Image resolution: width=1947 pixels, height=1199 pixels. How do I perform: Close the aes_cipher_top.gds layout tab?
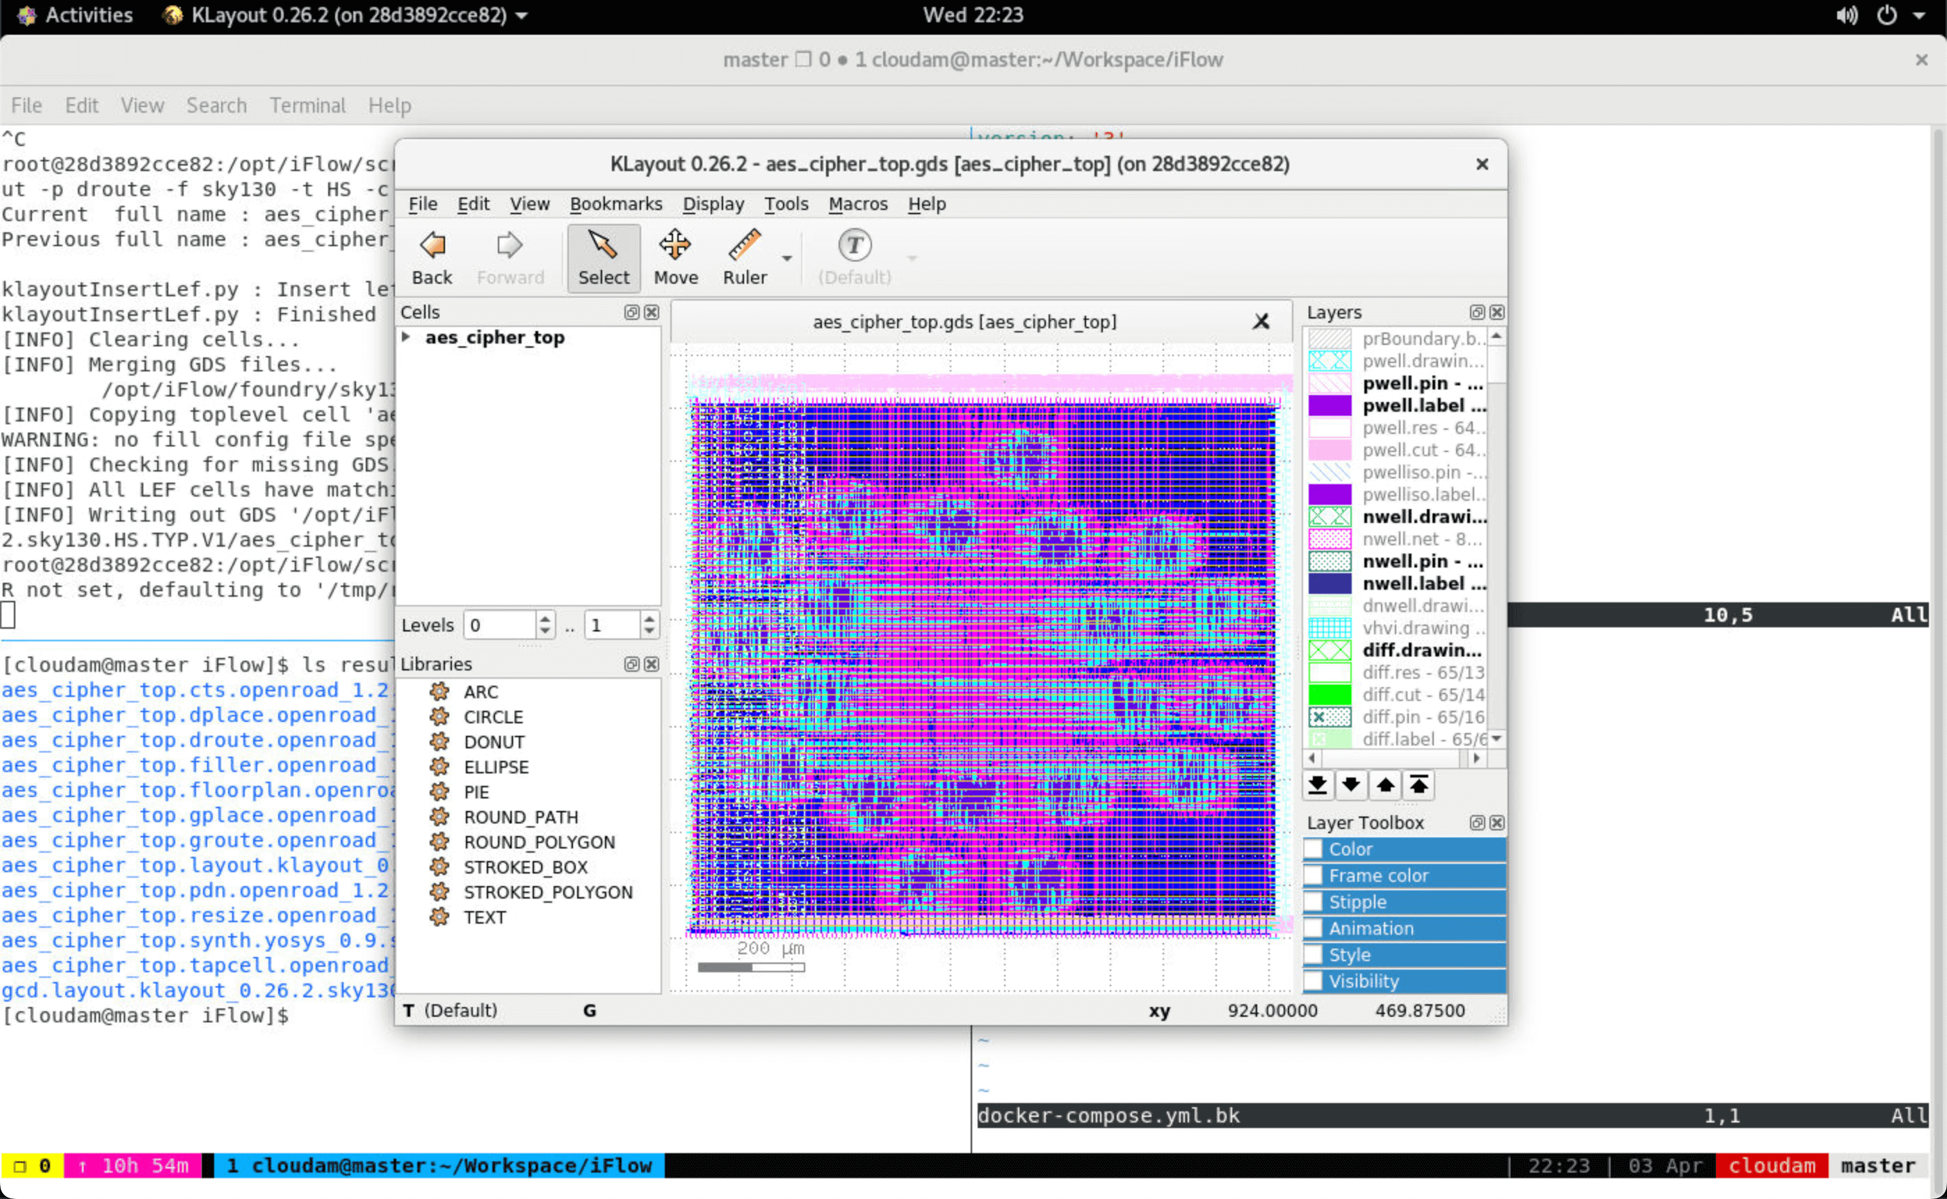[1261, 322]
